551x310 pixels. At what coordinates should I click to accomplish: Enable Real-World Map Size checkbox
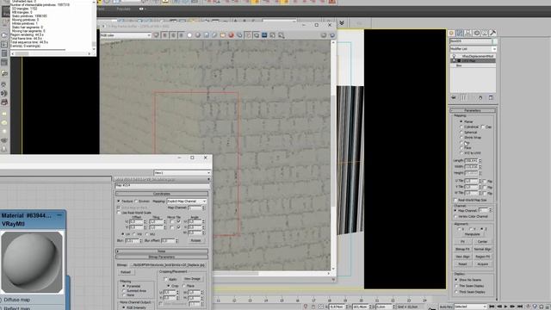[x=455, y=200]
